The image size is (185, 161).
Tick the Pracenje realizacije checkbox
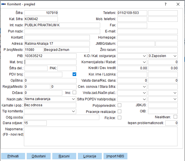(x=119, y=112)
